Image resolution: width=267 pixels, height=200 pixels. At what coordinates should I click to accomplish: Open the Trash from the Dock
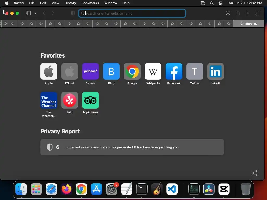pyautogui.click(x=246, y=189)
